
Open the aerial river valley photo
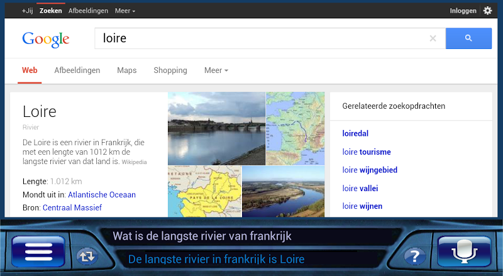pos(284,191)
